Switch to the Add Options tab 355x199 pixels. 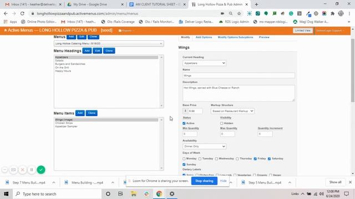click(204, 37)
